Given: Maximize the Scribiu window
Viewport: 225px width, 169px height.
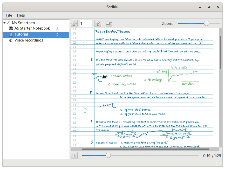Looking at the screenshot, I should pyautogui.click(x=209, y=7).
